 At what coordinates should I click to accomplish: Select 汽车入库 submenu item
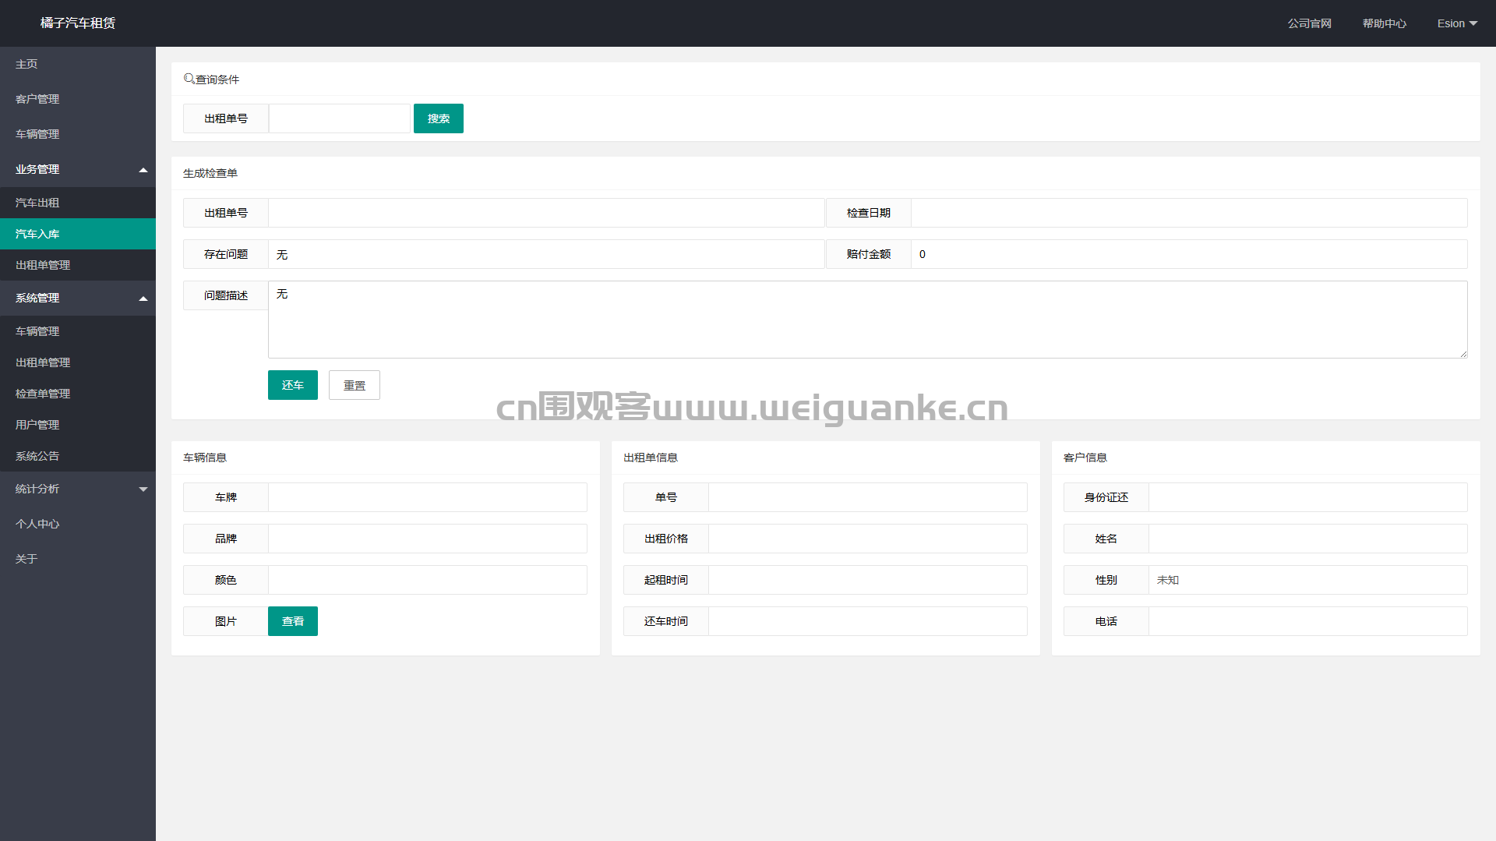pyautogui.click(x=78, y=234)
